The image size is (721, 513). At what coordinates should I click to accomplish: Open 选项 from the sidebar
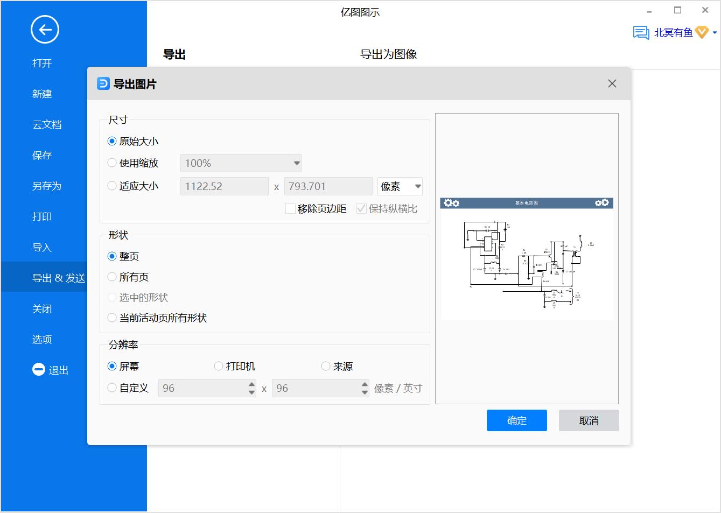point(41,339)
